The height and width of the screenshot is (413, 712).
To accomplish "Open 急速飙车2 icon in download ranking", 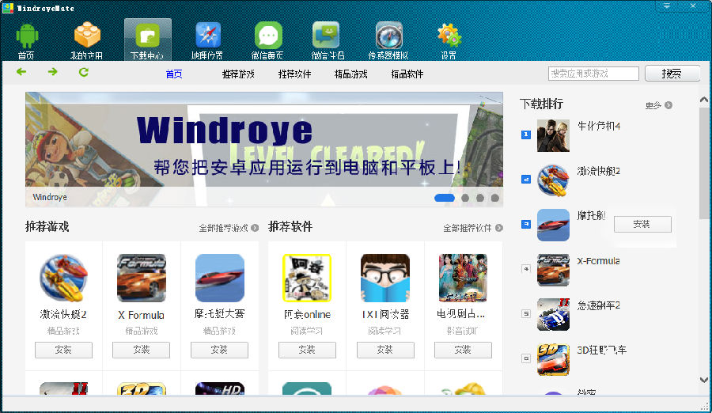I will point(553,314).
